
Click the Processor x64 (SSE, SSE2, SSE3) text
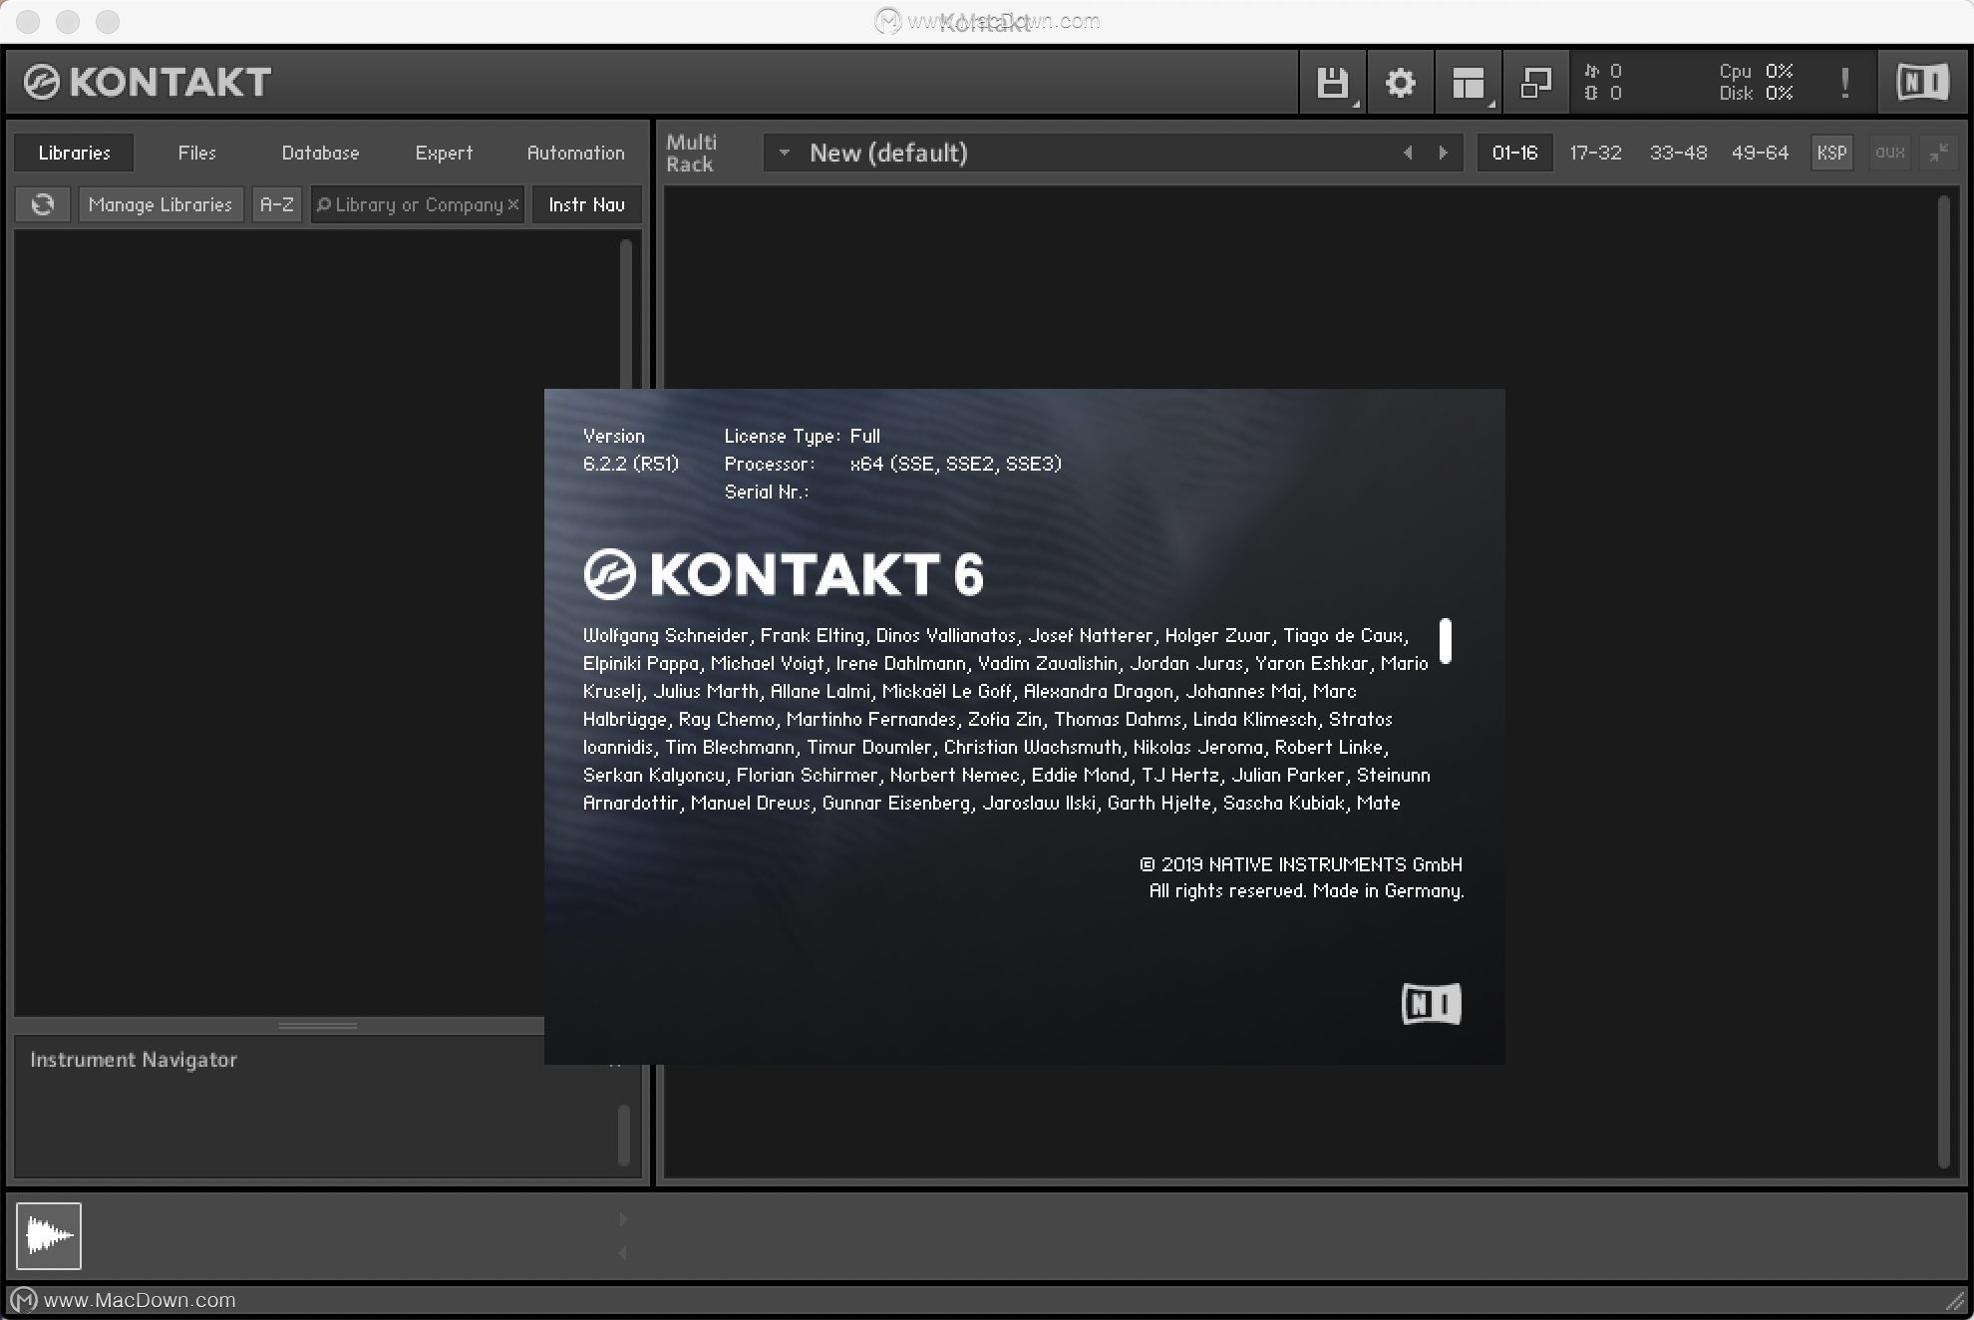tap(892, 464)
